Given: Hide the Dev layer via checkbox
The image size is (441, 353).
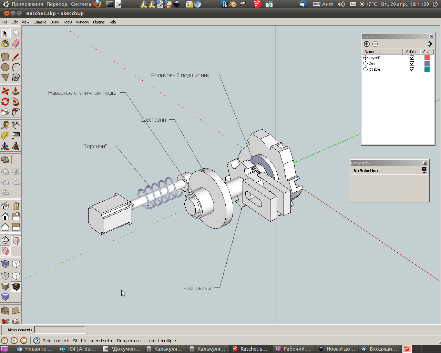Looking at the screenshot, I should point(412,63).
